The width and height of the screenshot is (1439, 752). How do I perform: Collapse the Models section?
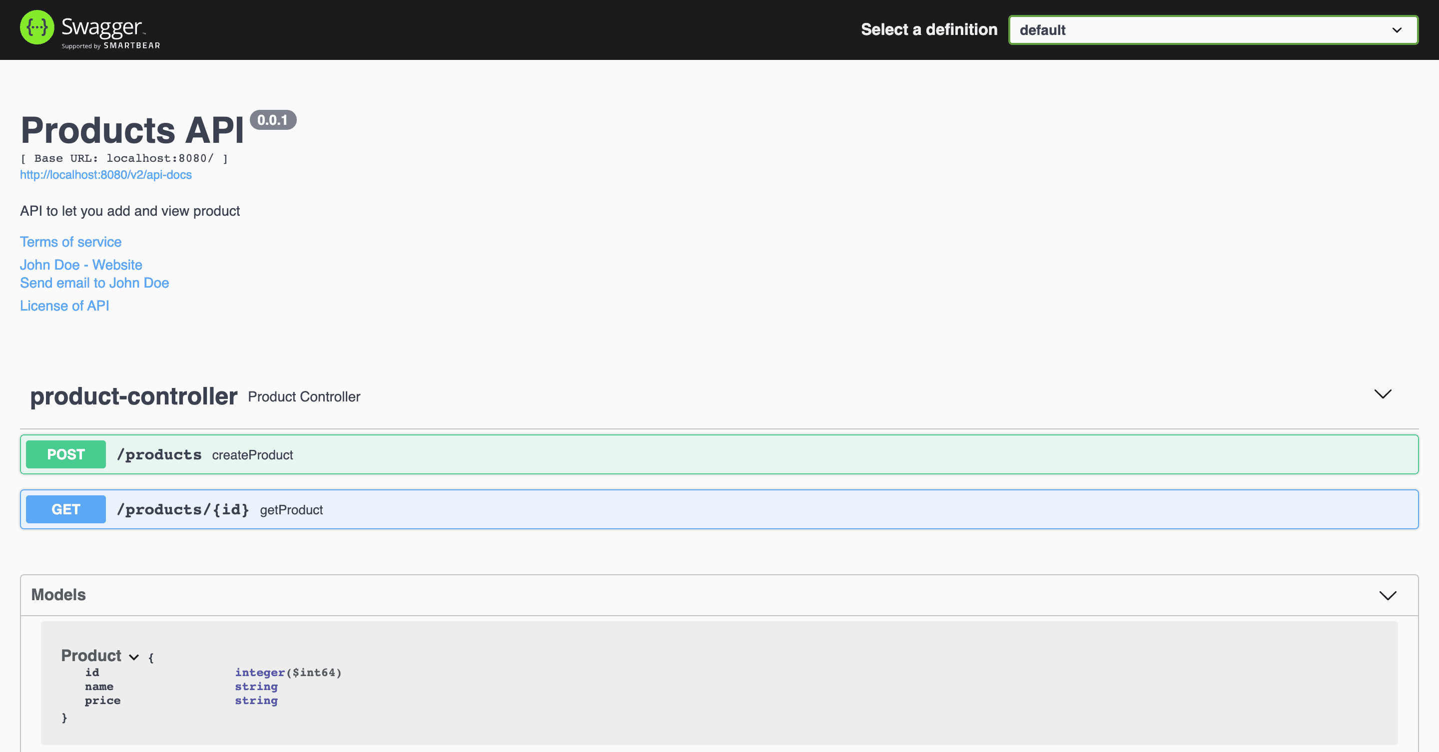[x=1388, y=595]
